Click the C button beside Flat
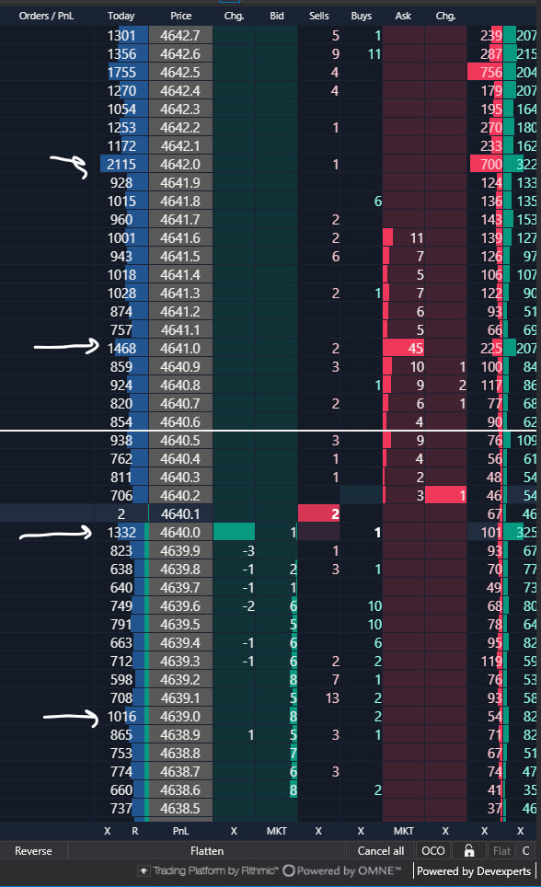541x887 pixels. tap(525, 851)
